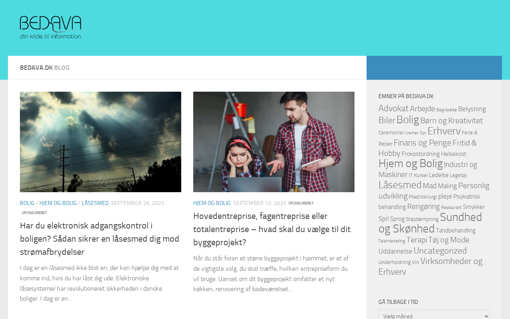Select the Sundhed og Skønhed tag
The image size is (510, 319).
[x=430, y=223]
